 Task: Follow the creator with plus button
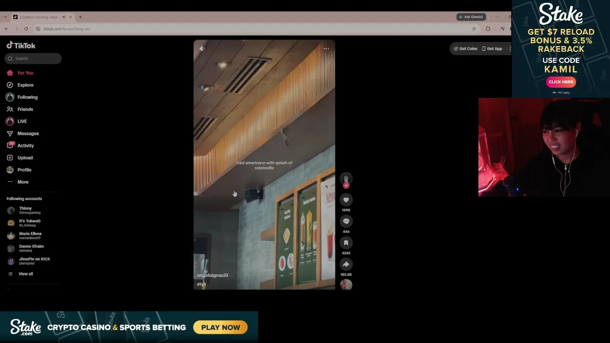coord(346,186)
